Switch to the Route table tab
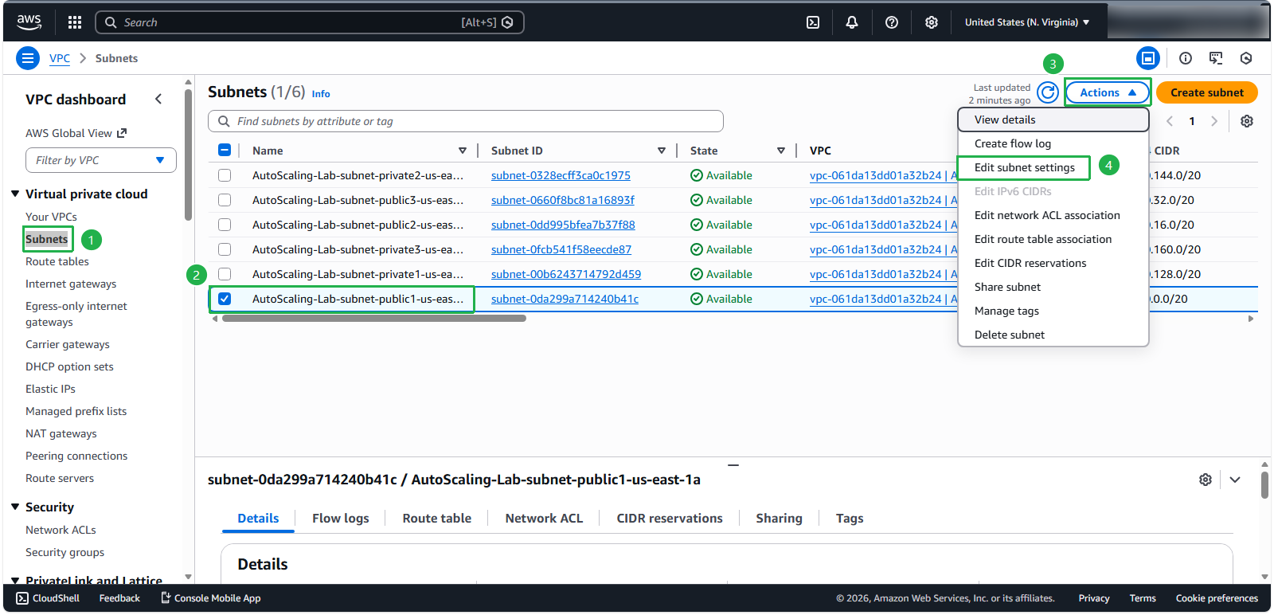Image resolution: width=1274 pixels, height=615 pixels. coord(437,518)
